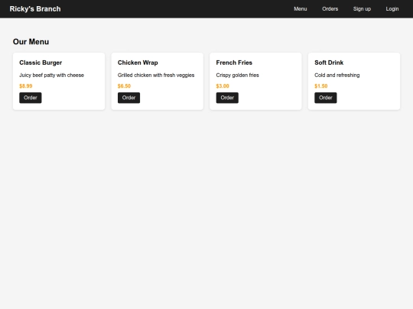Select the Chicken Wrap title

(138, 63)
